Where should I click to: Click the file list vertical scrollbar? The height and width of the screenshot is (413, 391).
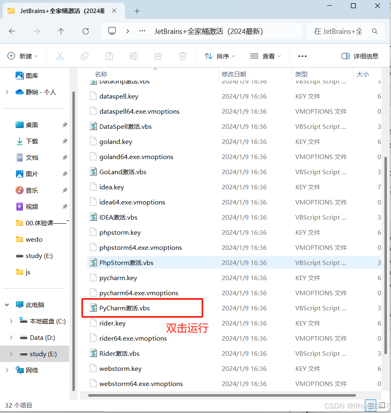point(385,256)
